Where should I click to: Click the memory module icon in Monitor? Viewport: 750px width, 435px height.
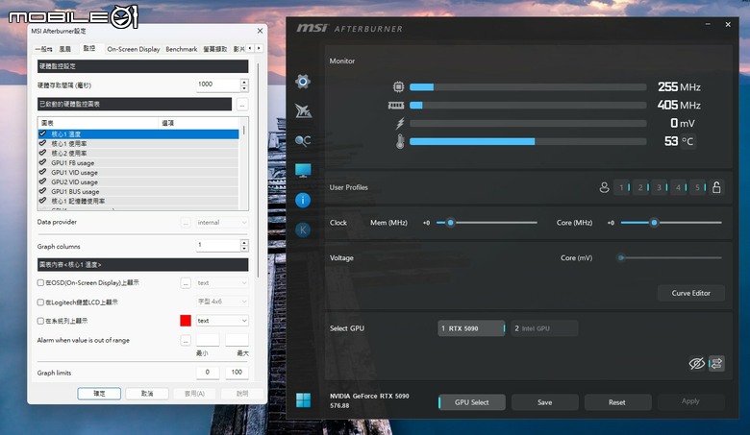coord(396,105)
